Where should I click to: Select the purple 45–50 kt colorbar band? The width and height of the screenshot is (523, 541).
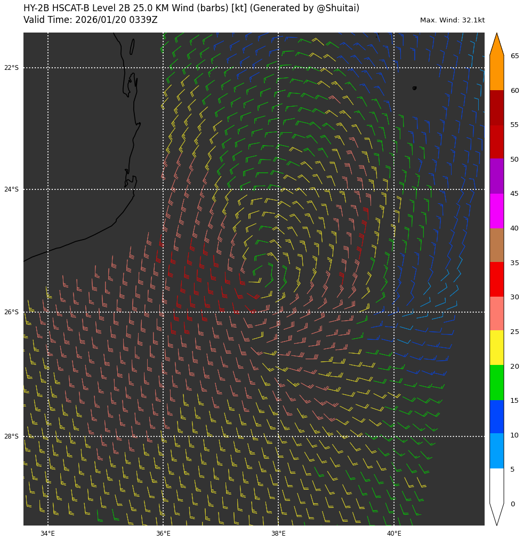(496, 176)
